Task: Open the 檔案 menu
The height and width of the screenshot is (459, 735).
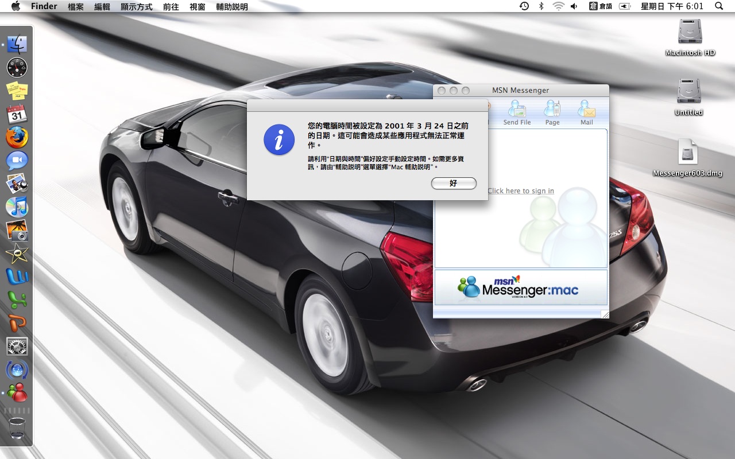Action: [75, 7]
